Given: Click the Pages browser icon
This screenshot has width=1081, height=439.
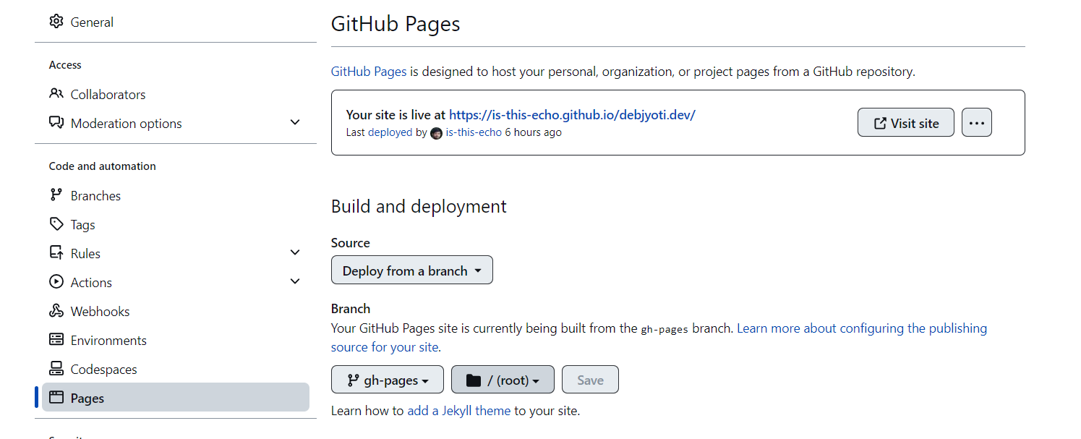Looking at the screenshot, I should coord(56,398).
